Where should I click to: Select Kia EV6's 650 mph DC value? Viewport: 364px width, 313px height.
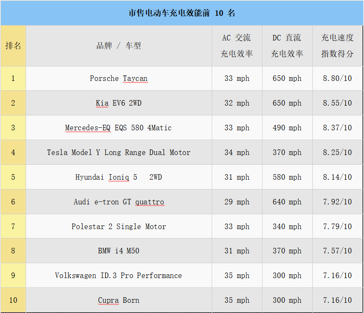pos(287,103)
